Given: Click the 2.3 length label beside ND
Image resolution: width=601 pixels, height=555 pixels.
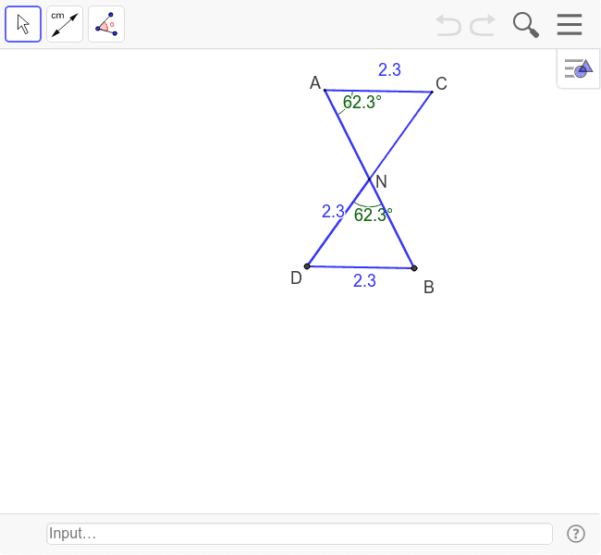Looking at the screenshot, I should point(333,211).
